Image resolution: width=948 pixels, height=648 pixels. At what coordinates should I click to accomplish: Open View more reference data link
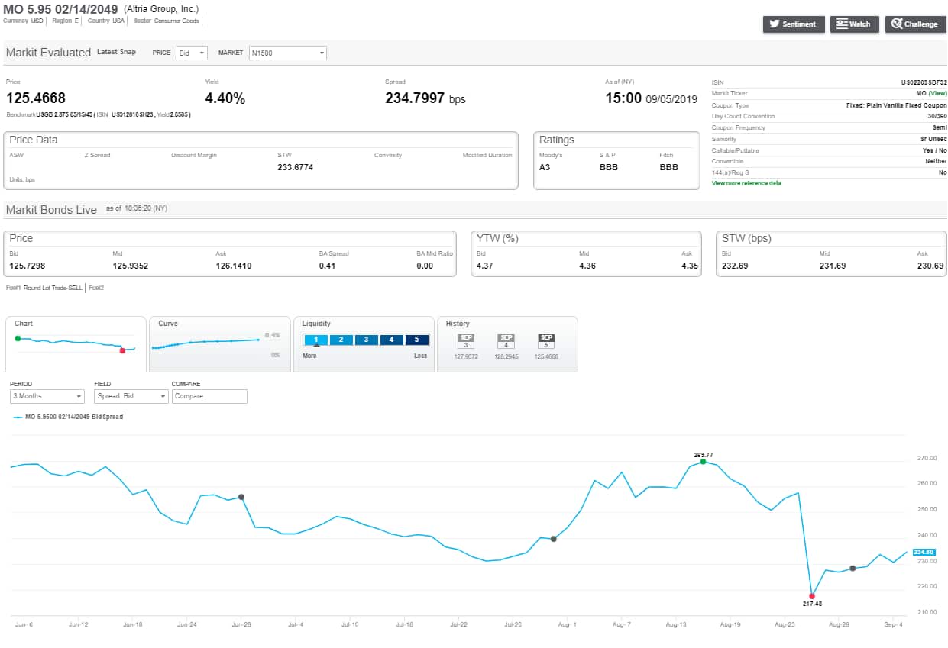746,183
